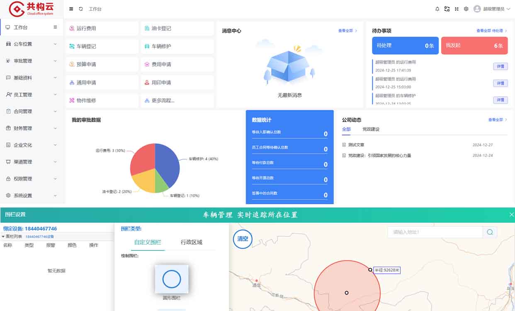Click the refresh icon in top bar
Screen dimensions: 515x311
[81, 9]
